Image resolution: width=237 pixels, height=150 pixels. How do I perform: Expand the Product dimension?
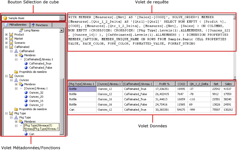click(x=6, y=35)
